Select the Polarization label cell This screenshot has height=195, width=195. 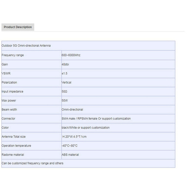coord(9,83)
